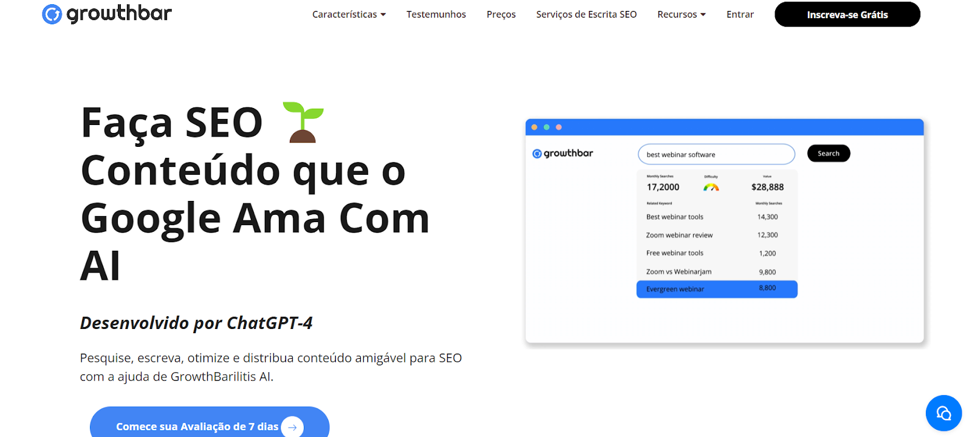Viewport: 972px width, 437px height.
Task: Click the growthbar logo inside demo window
Action: pyautogui.click(x=563, y=154)
